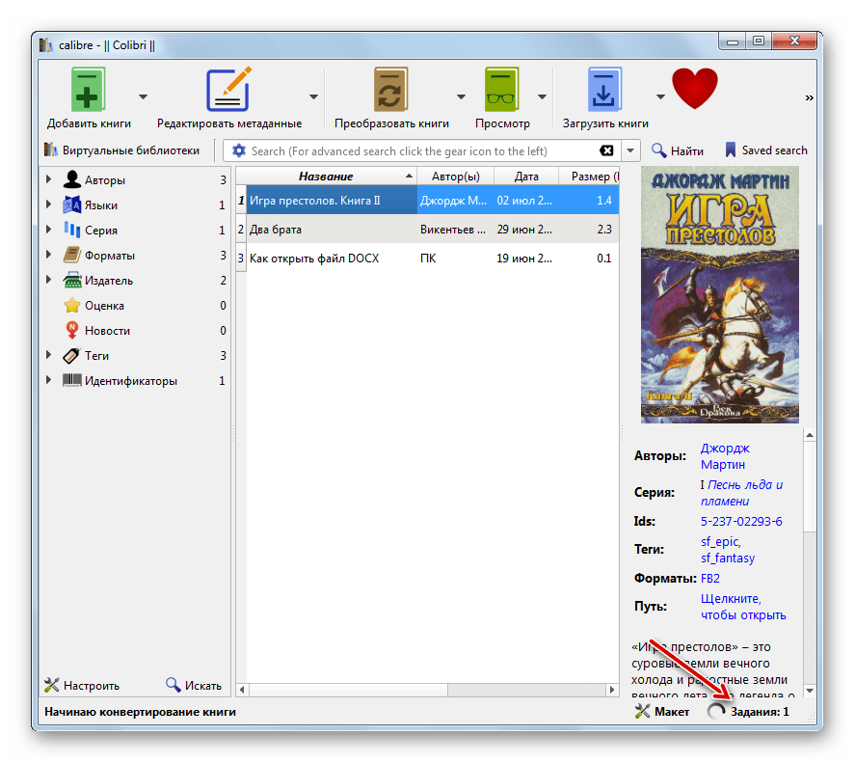
Task: Clear the search with the X icon
Action: 606,150
